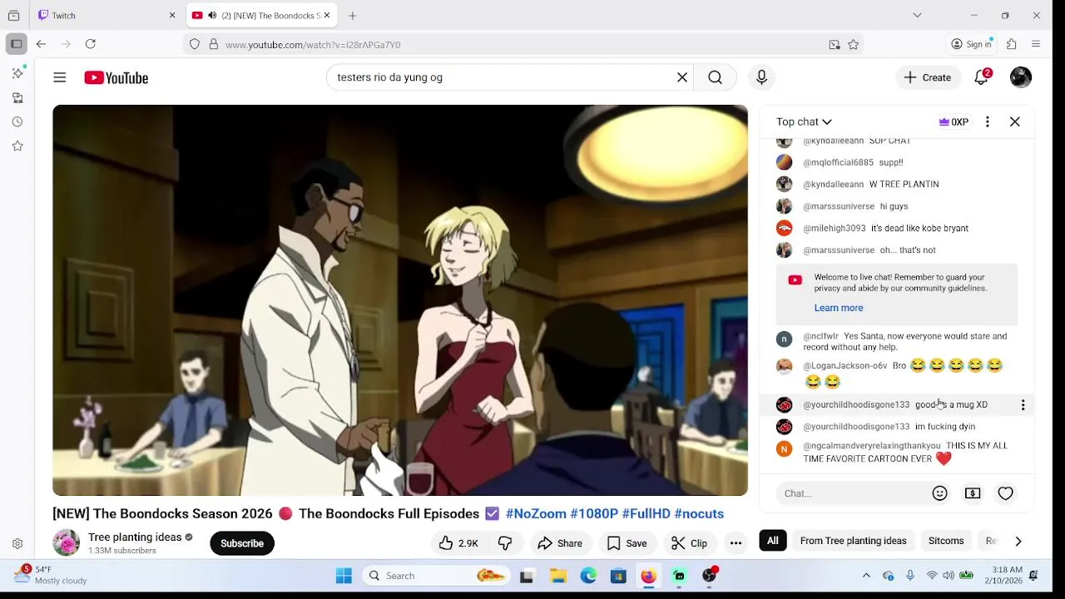Open AI chatbot in Firefox sidebar
Screen dimensions: 1065x599
(17, 73)
